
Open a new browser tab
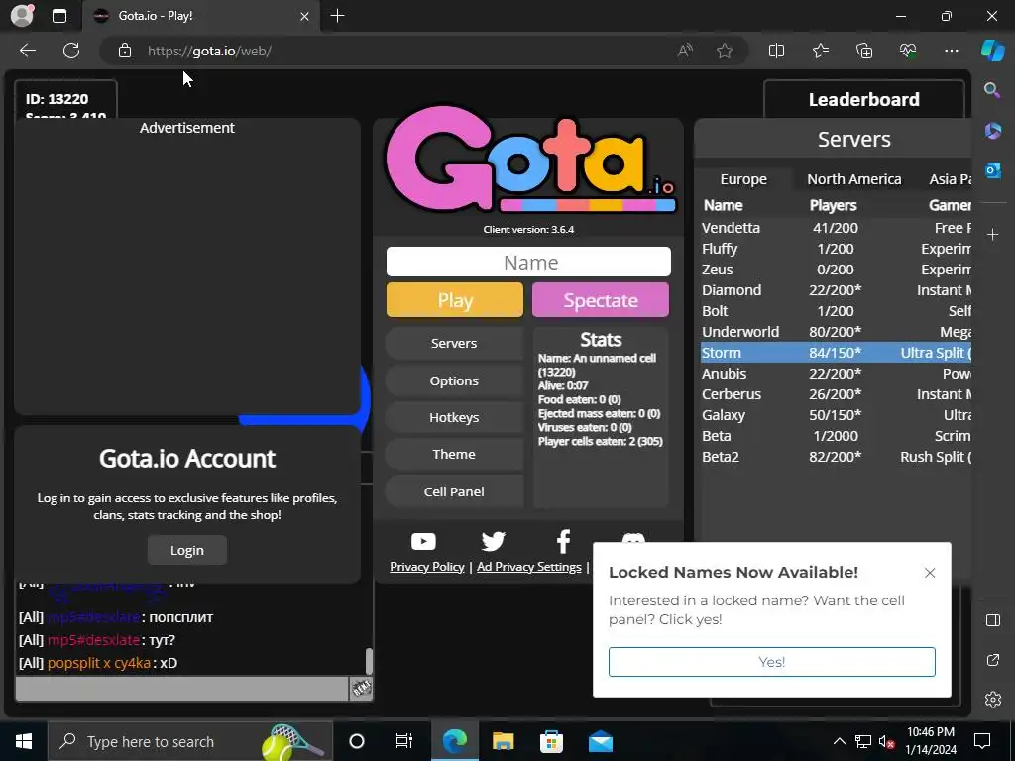click(x=337, y=16)
